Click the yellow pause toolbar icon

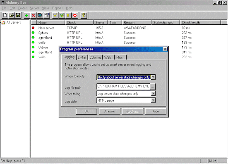68,15
